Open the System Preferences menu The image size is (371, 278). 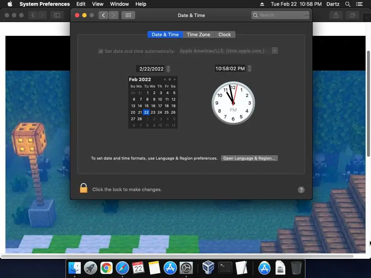(45, 4)
